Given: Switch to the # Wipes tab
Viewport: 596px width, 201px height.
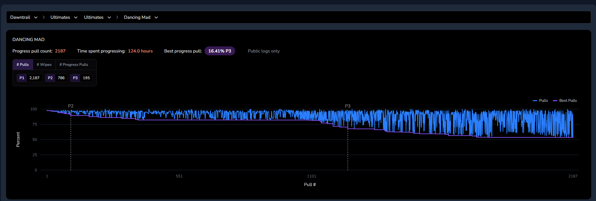Looking at the screenshot, I should click(44, 65).
